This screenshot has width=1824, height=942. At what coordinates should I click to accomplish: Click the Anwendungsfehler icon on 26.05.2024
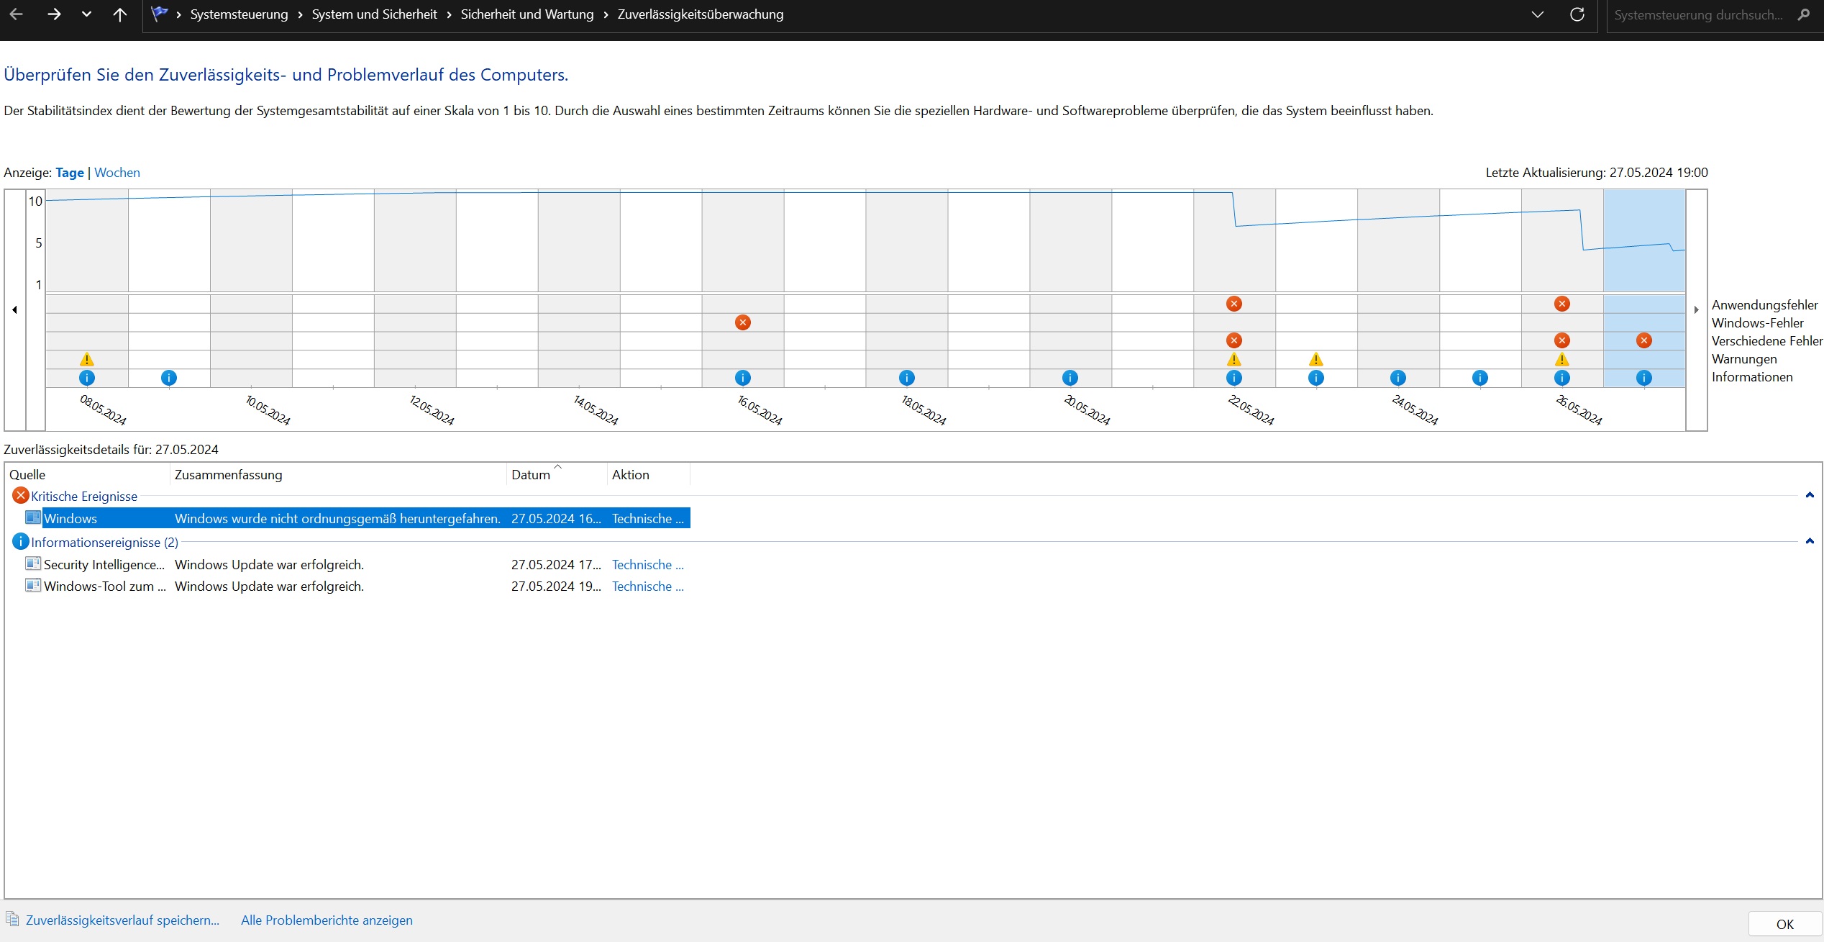point(1562,304)
